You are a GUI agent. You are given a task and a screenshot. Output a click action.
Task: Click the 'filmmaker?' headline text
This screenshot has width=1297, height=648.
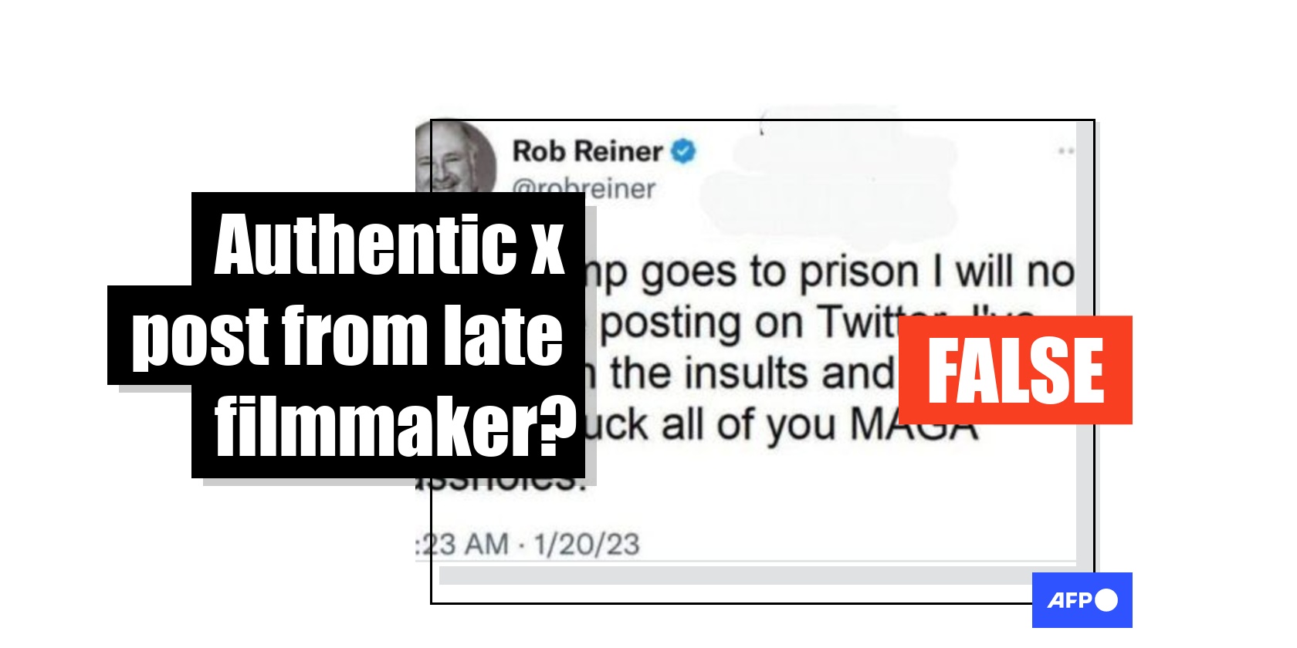click(395, 425)
